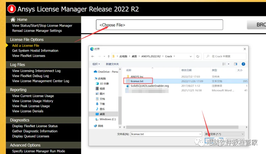Select 图片 folder in navigation pane

[100, 94]
